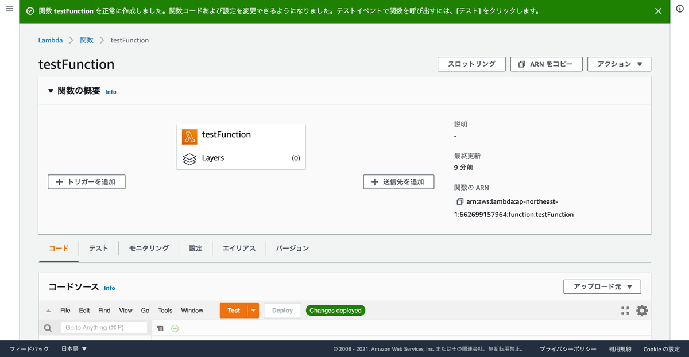Open the Find menu in the editor
The height and width of the screenshot is (357, 689).
(x=104, y=311)
